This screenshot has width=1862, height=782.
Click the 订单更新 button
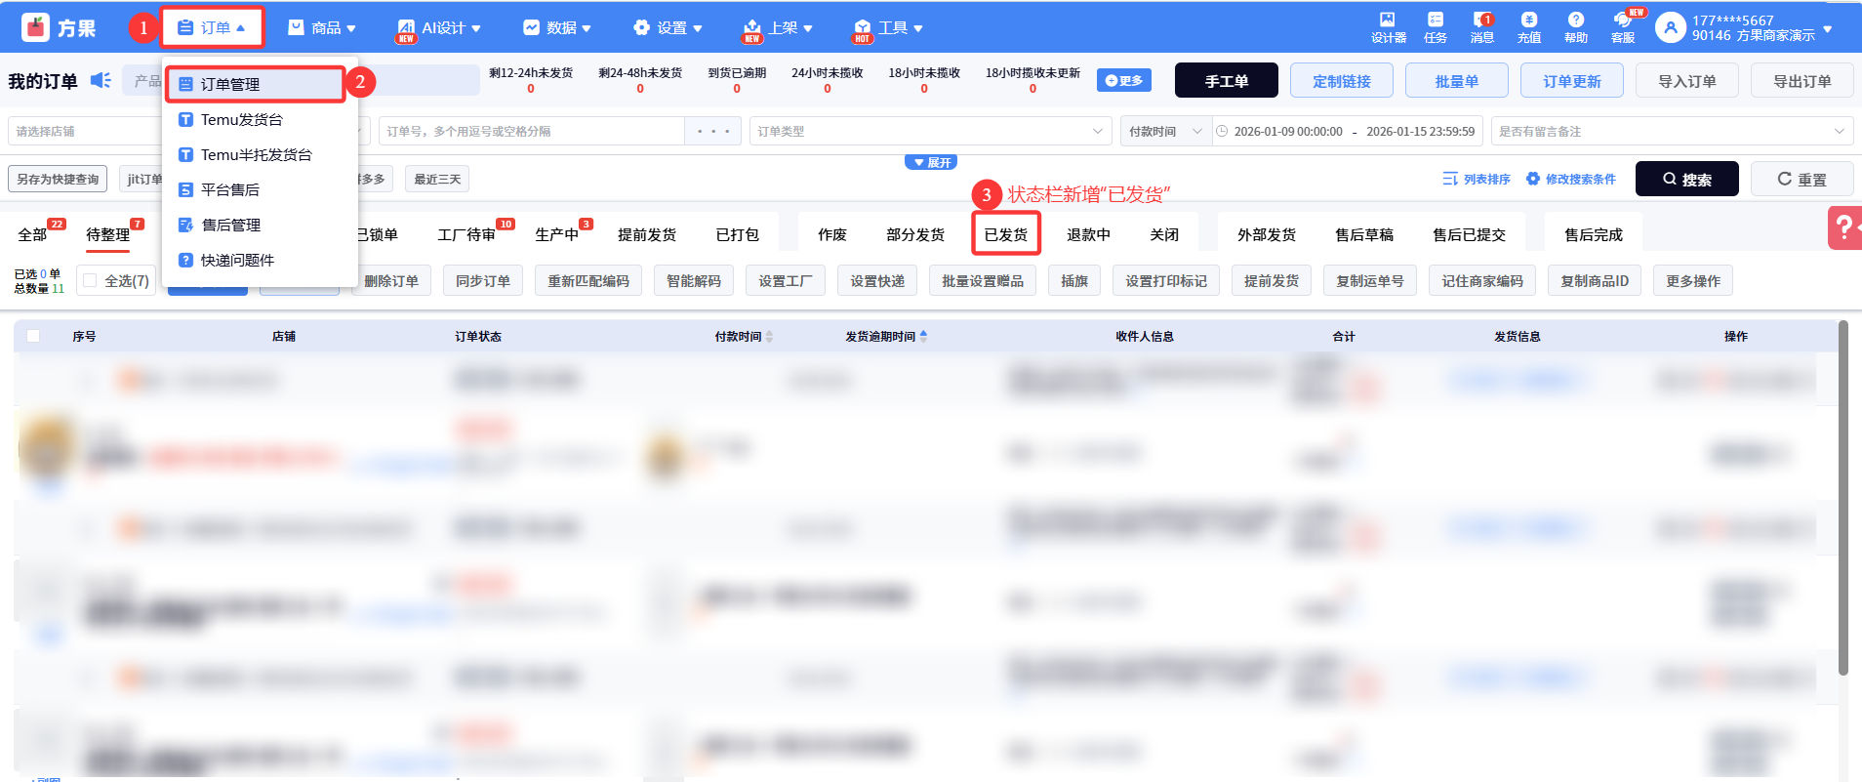click(x=1572, y=81)
